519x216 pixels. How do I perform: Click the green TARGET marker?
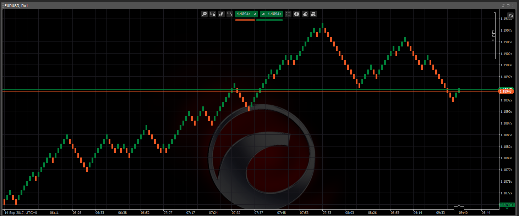(507, 205)
